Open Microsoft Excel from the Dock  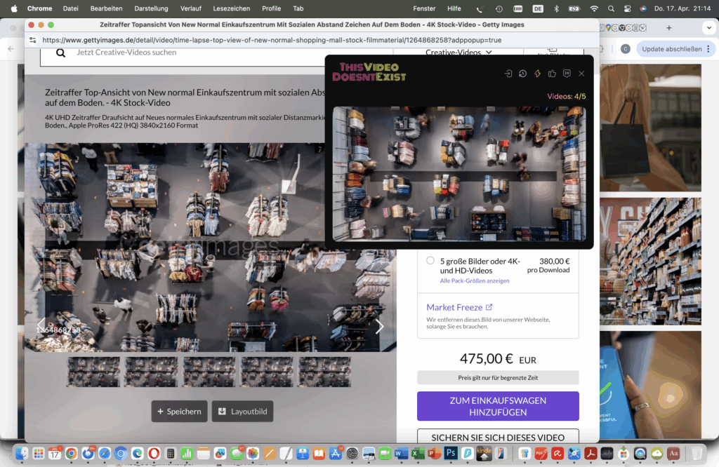pos(418,453)
